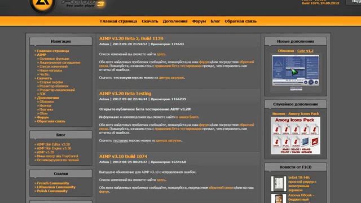Open Старые версии in the sidebar
361x203 pixels.
point(51,82)
